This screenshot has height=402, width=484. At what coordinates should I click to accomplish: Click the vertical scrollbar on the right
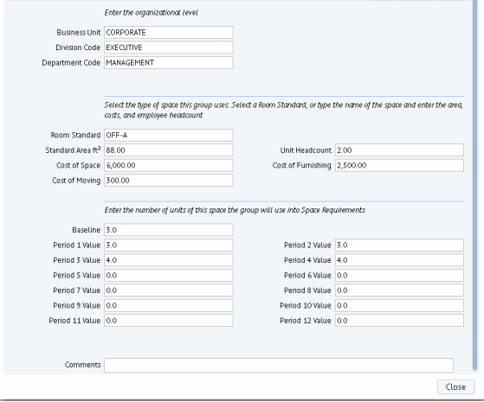tap(474, 185)
